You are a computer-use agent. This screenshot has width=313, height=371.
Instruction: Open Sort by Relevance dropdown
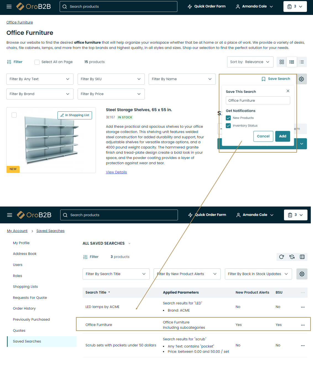(250, 62)
